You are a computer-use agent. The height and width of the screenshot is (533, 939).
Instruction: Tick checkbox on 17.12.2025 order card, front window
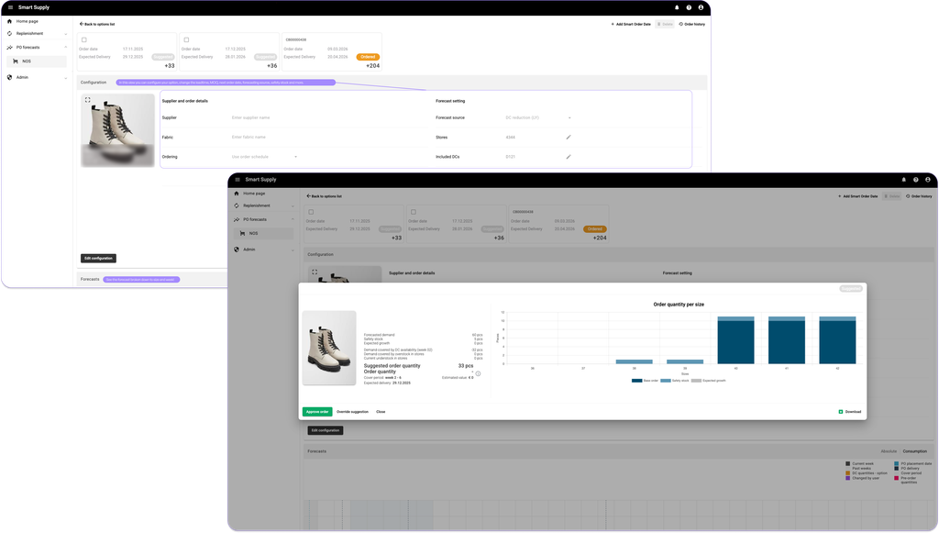point(414,212)
